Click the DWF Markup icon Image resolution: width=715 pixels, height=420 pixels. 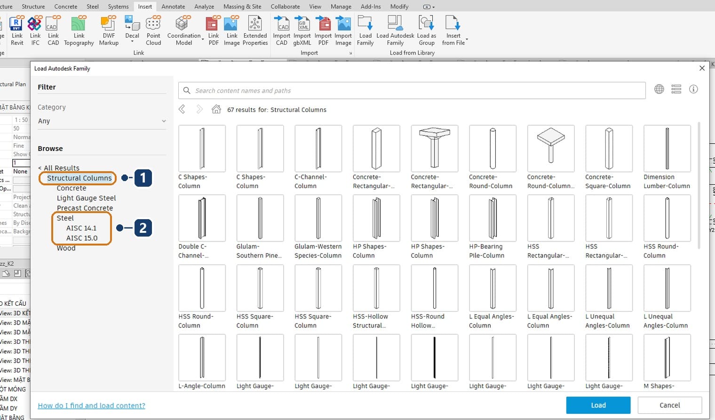coord(109,31)
